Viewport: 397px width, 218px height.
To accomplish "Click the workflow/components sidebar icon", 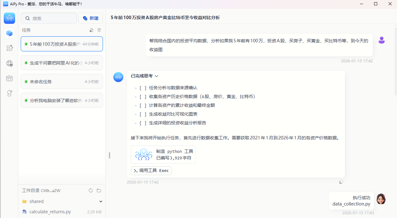I will coord(9,48).
